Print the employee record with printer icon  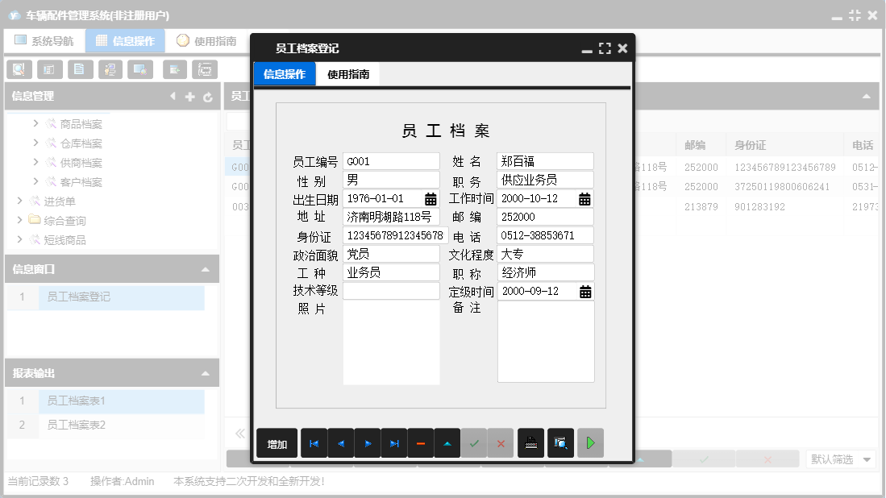tap(530, 443)
